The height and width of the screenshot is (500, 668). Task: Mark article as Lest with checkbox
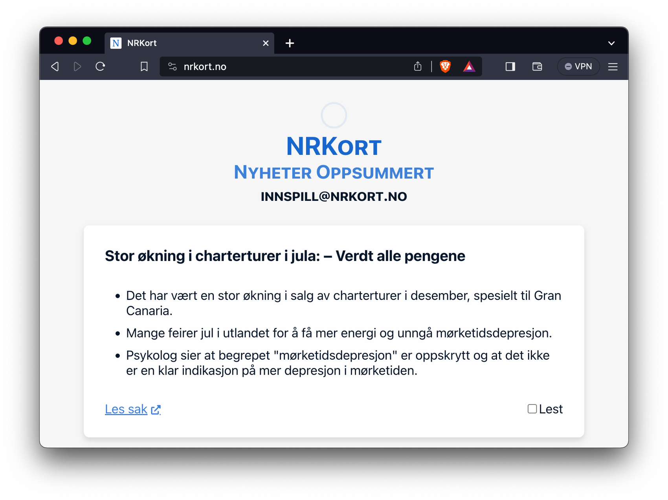coord(532,409)
